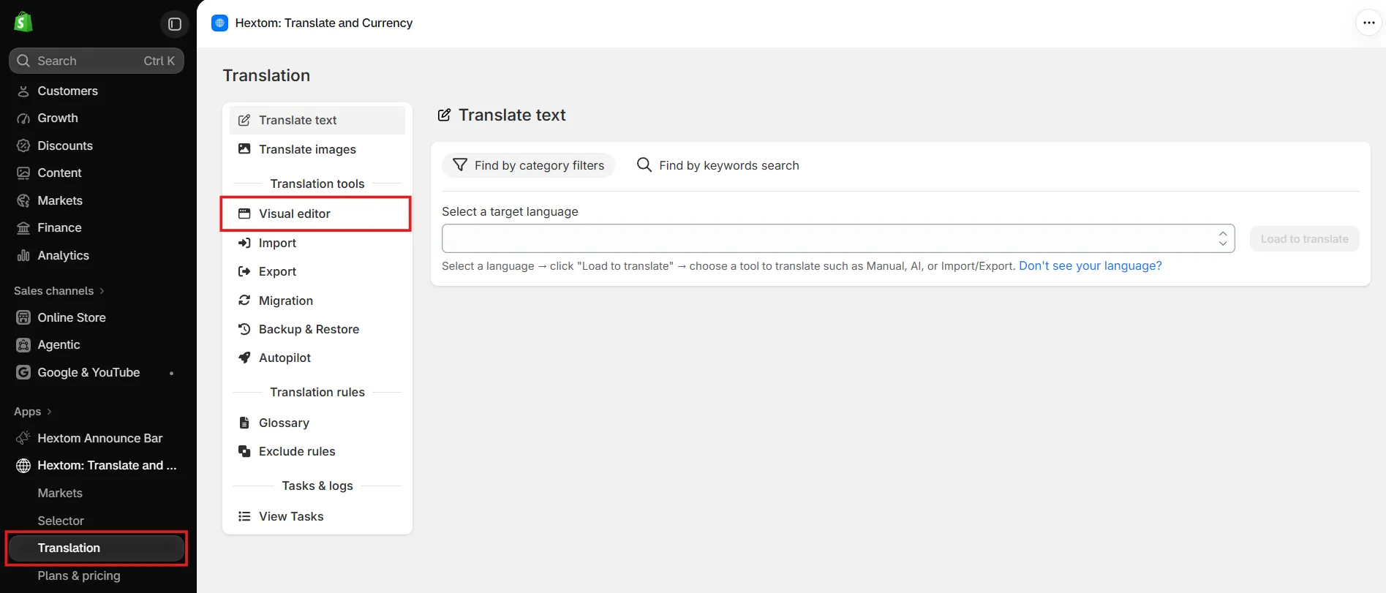Open Translate images in the menu

[x=317, y=149]
